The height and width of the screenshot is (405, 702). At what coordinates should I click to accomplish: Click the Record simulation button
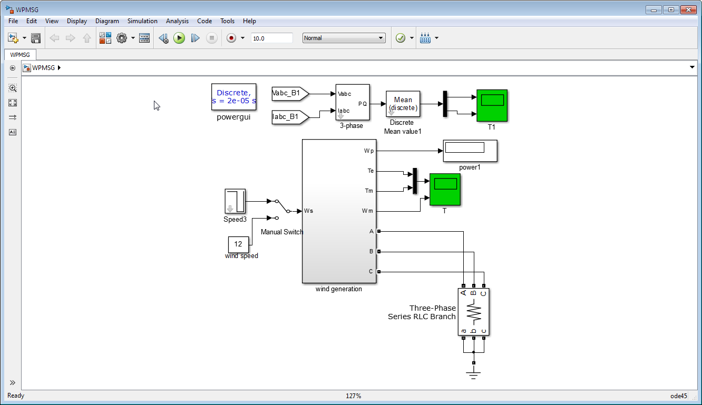click(x=231, y=38)
